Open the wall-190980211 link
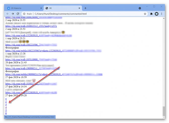 point(32,68)
